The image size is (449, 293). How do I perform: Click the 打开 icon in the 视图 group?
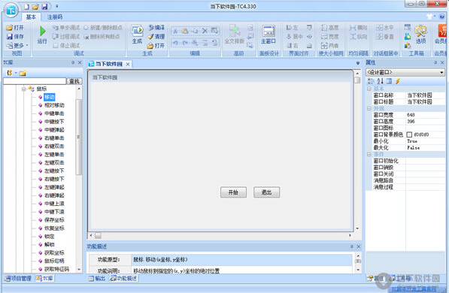click(x=10, y=28)
